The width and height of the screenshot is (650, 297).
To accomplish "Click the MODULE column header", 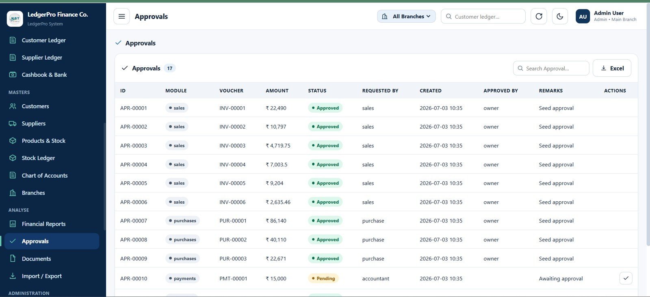I will tap(176, 90).
